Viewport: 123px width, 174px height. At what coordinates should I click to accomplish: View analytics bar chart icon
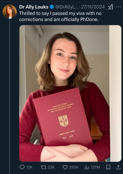tap(87, 167)
